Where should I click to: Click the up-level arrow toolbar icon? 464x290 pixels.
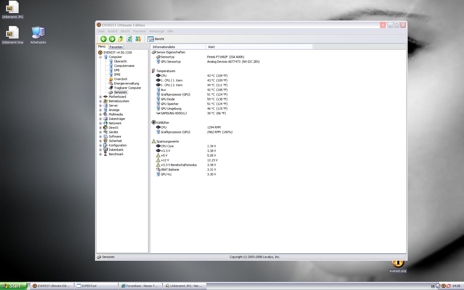click(x=121, y=39)
